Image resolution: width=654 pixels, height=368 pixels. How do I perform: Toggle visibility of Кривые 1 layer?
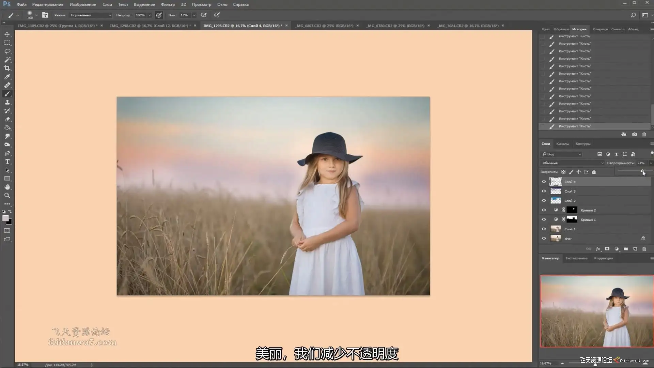coord(544,220)
